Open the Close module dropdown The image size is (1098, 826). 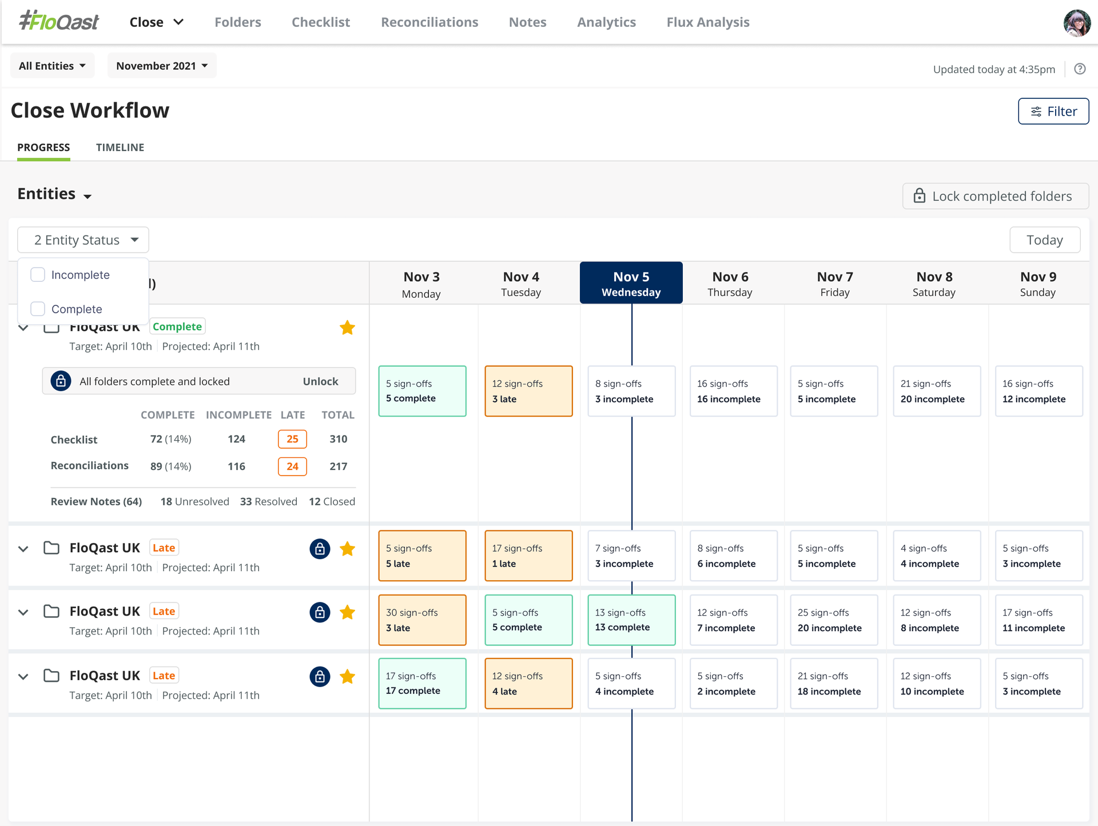(156, 22)
